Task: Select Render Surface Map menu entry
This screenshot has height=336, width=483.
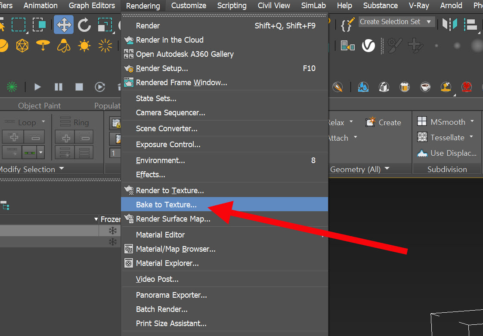Action: coord(225,219)
